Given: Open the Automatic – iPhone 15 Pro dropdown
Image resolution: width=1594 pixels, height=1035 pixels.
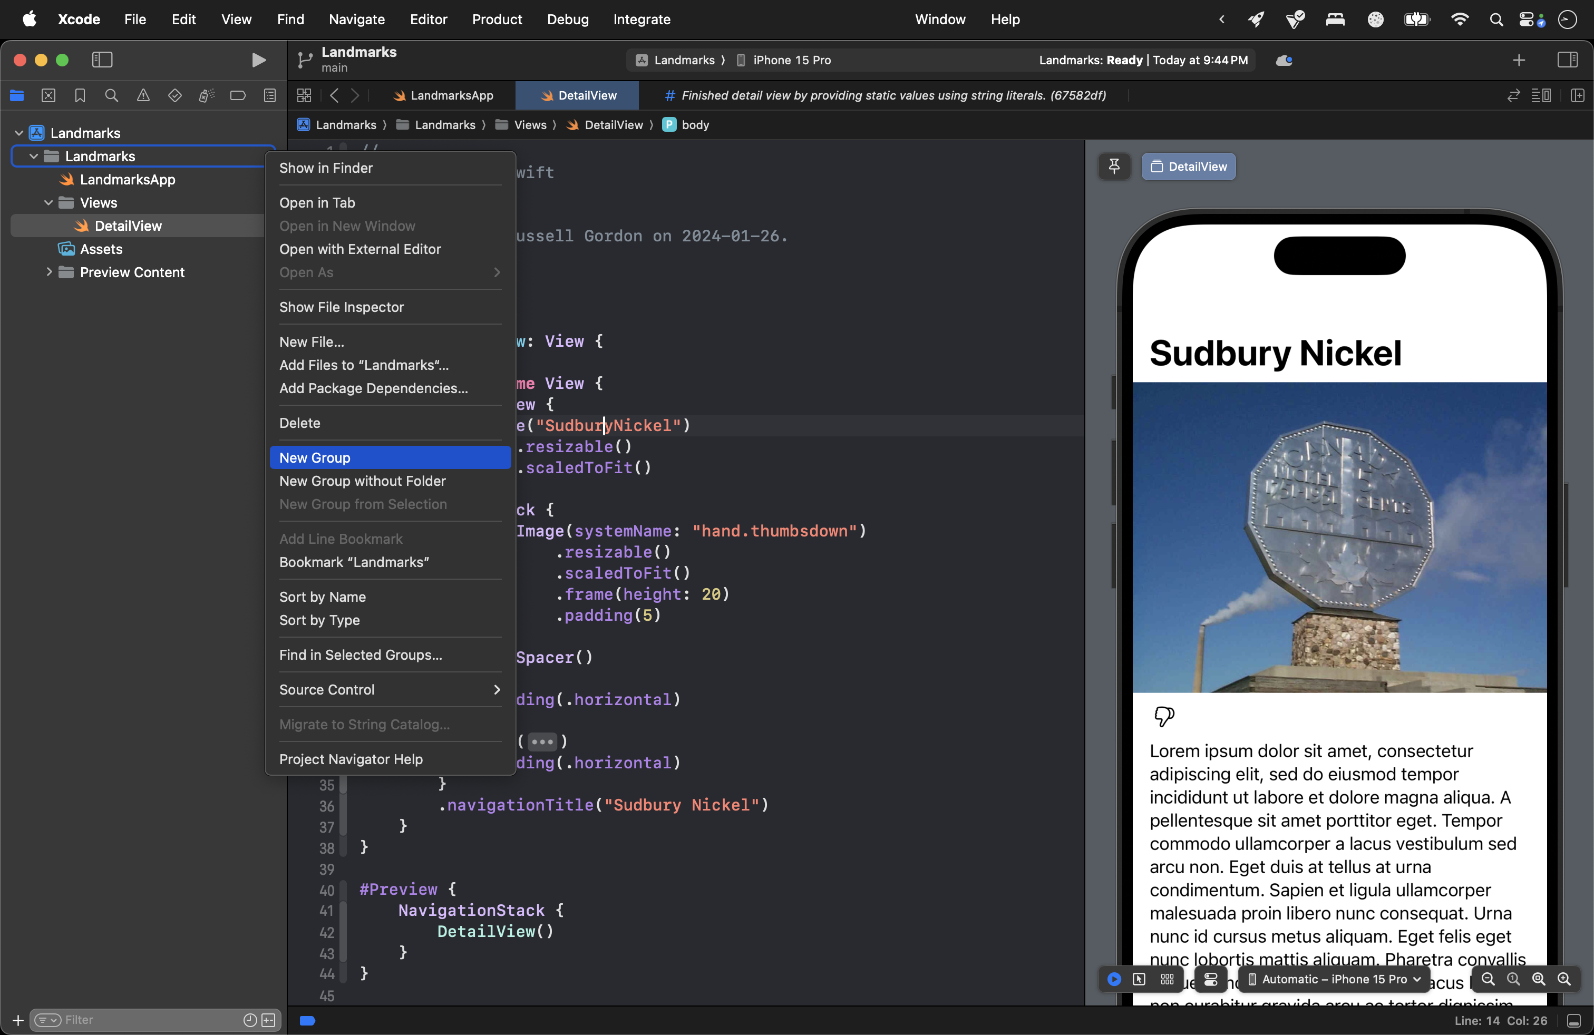Looking at the screenshot, I should [x=1334, y=979].
